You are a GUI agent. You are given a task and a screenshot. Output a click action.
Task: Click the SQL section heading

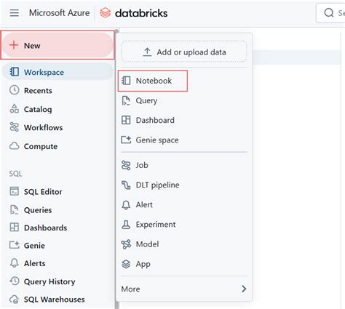point(15,174)
